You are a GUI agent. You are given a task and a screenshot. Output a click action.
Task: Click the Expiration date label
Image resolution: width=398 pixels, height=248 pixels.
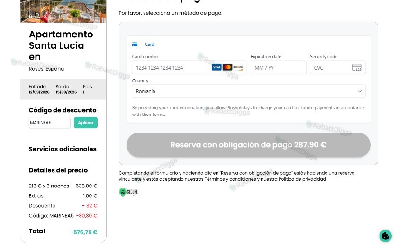click(266, 56)
